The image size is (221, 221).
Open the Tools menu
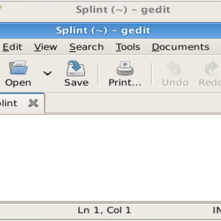(128, 47)
